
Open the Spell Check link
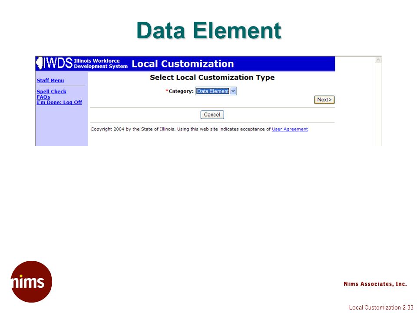[51, 92]
